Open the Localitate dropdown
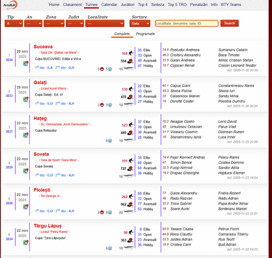Viewport: 272px width, 258px height. (x=105, y=23)
